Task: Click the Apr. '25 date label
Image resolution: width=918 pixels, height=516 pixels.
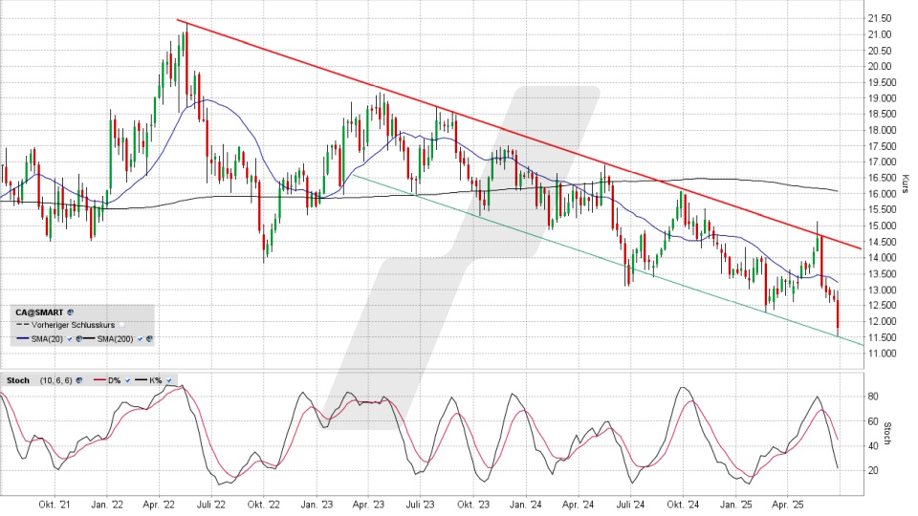Action: pos(787,505)
